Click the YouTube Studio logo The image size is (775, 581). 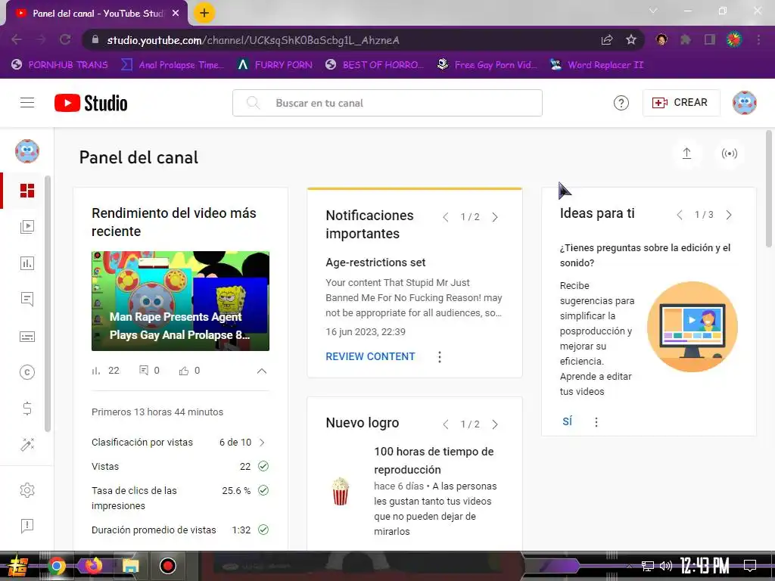pyautogui.click(x=91, y=103)
